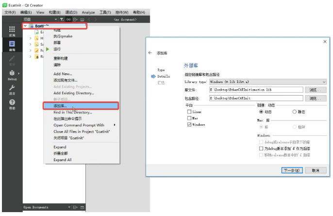Open the Analyze menu

coord(88,12)
